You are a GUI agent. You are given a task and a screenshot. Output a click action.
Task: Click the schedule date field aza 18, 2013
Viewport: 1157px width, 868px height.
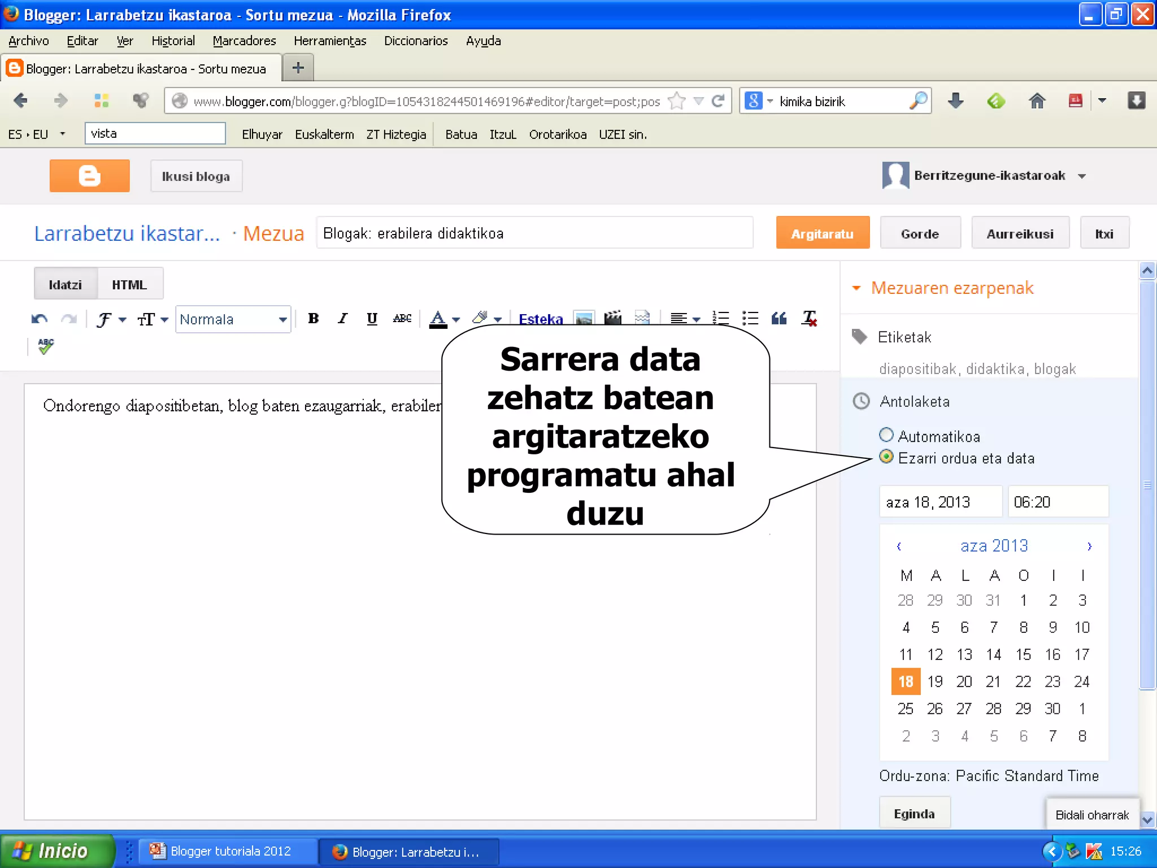point(941,501)
